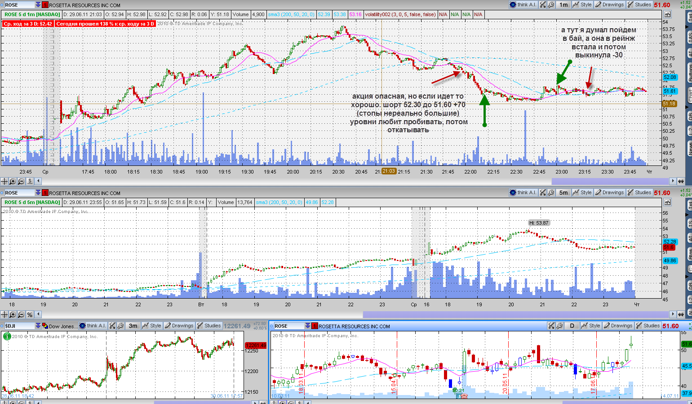Click Style button on the daily ROSE chart
Image resolution: width=692 pixels, height=404 pixels.
coord(590,326)
